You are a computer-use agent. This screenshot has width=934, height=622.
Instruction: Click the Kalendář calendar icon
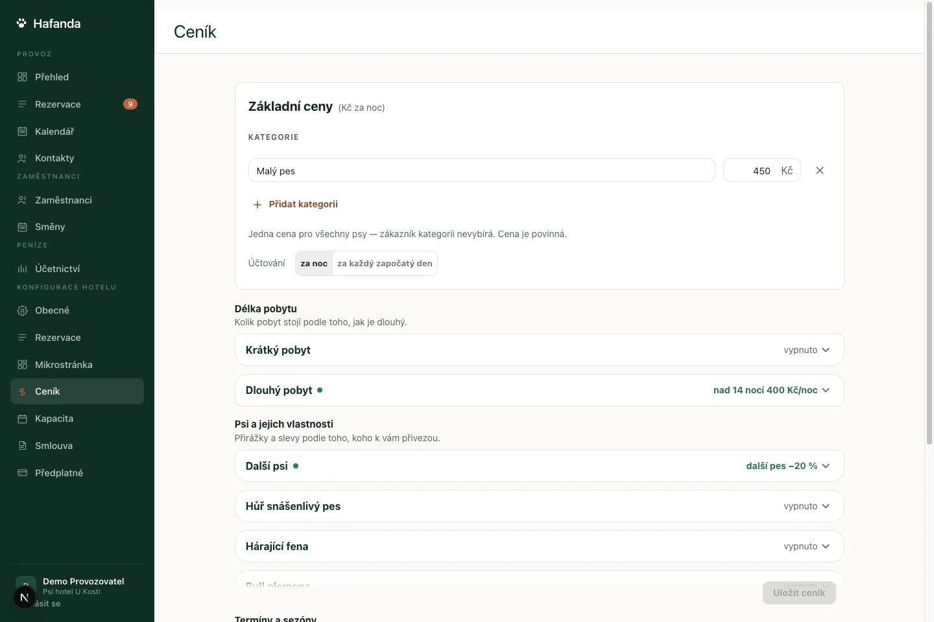pyautogui.click(x=22, y=132)
